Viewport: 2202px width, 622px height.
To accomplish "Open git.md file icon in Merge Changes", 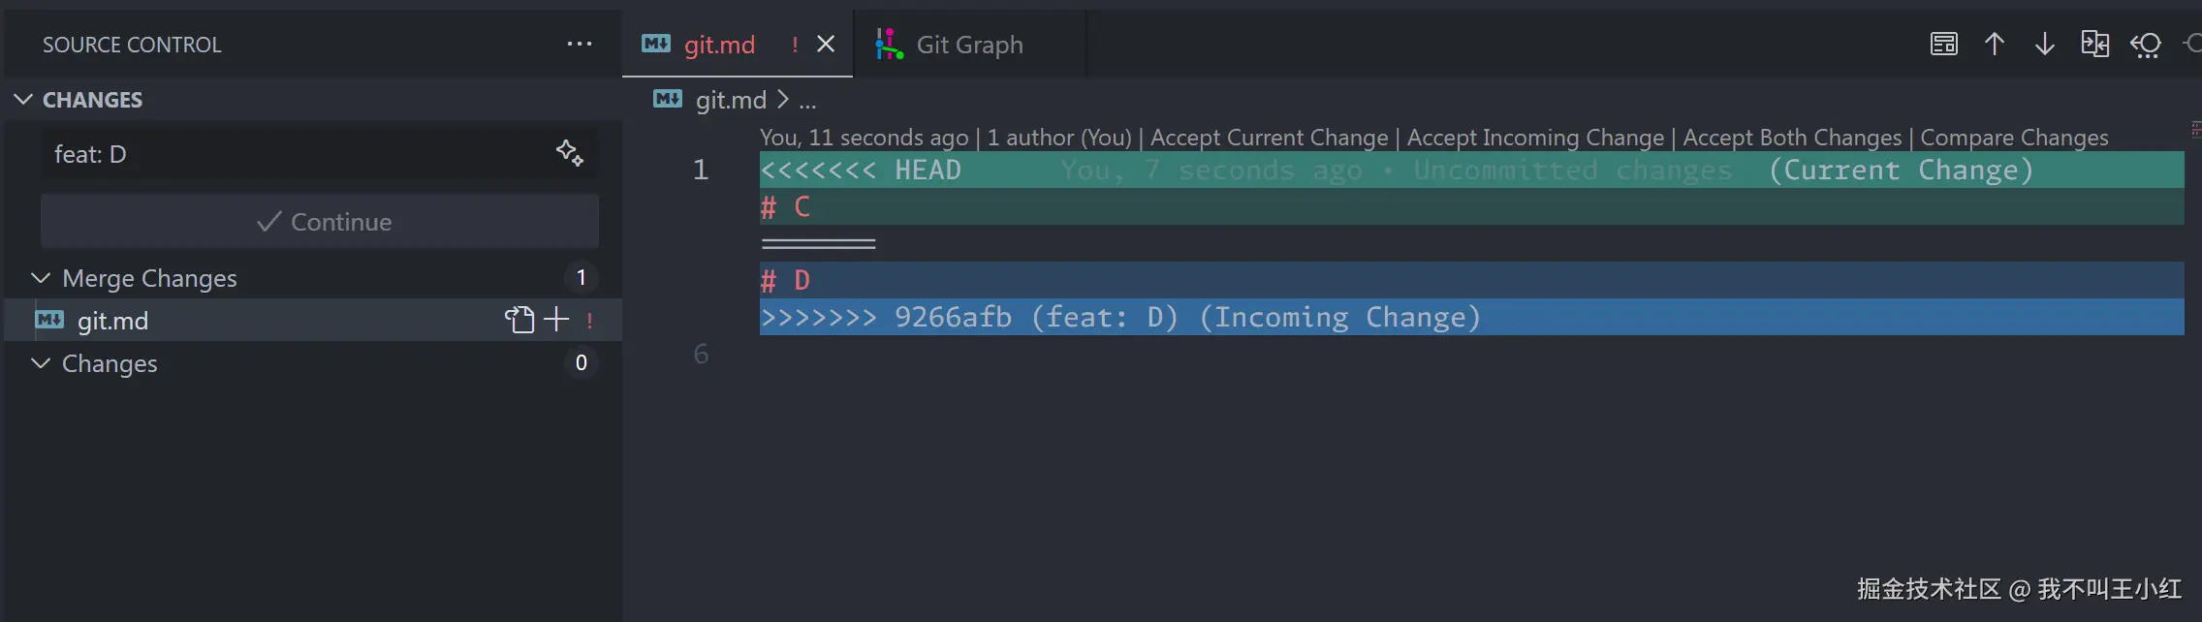I will (x=519, y=320).
